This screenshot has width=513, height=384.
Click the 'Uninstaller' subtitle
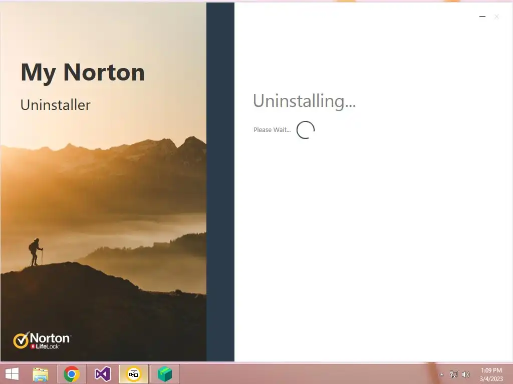pos(55,105)
